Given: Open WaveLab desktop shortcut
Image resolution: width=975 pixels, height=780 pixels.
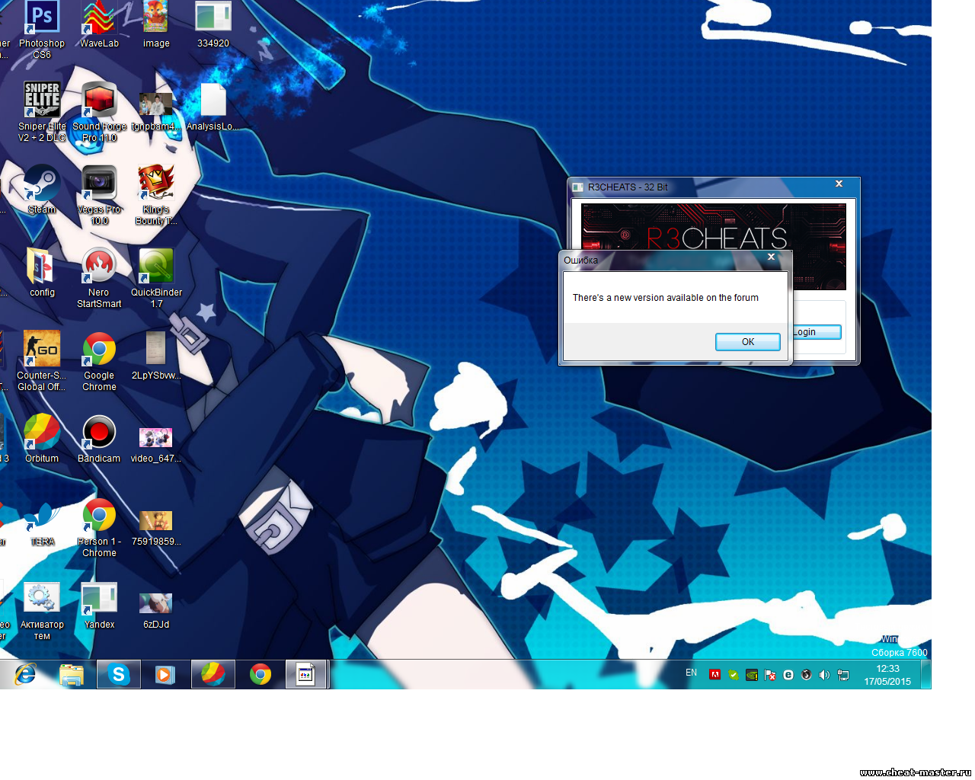Looking at the screenshot, I should [x=99, y=25].
